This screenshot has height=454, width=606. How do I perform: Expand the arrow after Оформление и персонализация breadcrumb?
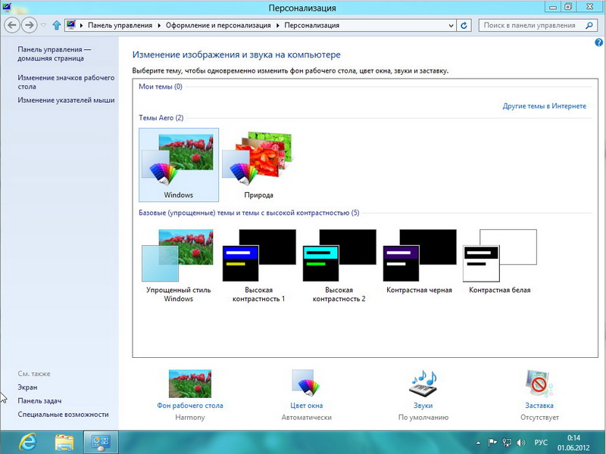pyautogui.click(x=277, y=26)
